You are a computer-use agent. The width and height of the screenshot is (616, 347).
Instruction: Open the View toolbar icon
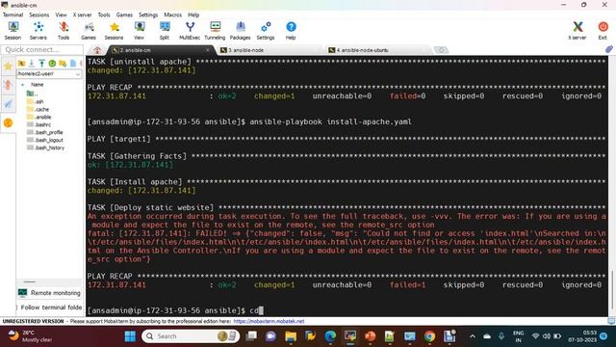[x=139, y=31]
